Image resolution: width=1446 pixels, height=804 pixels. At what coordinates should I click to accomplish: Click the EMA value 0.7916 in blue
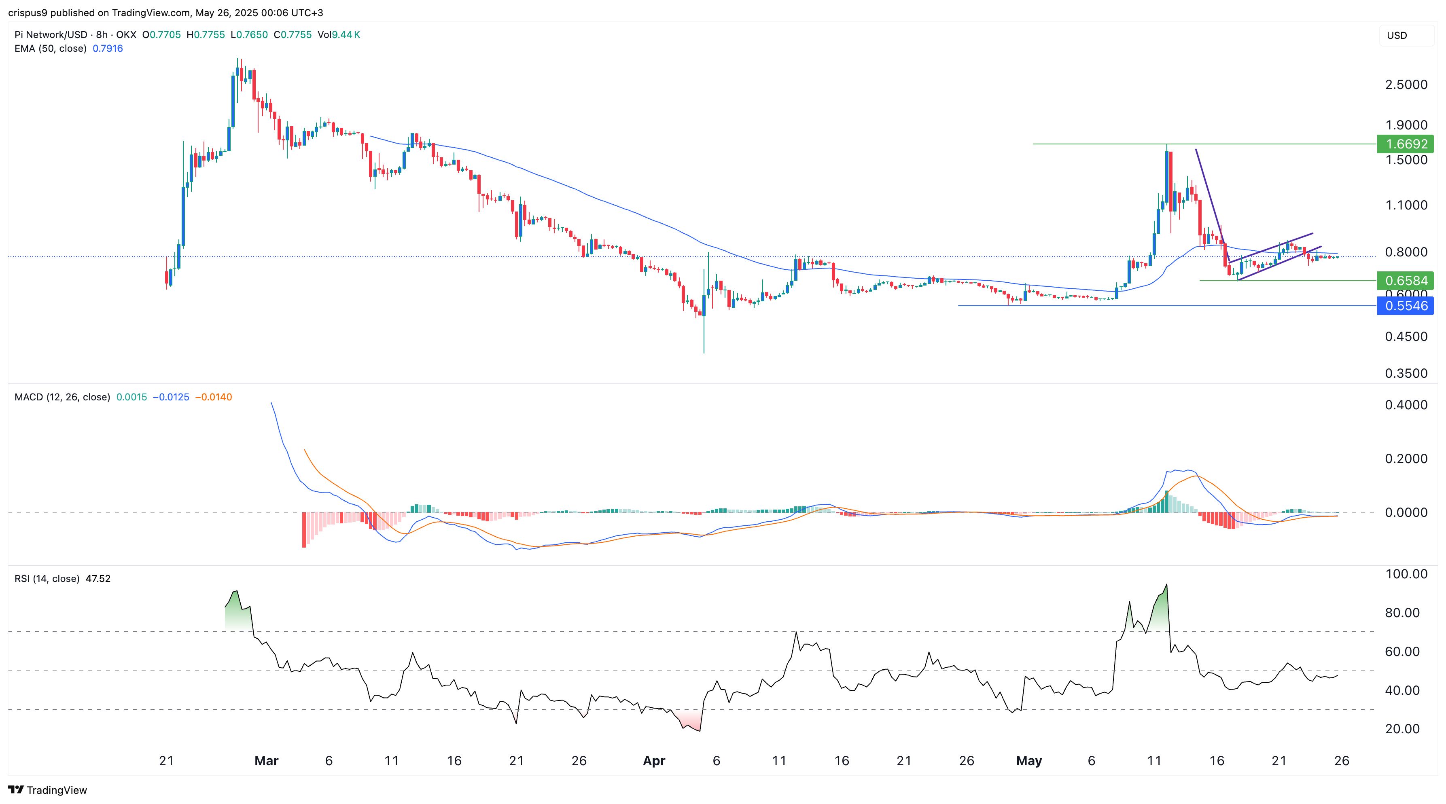(108, 48)
